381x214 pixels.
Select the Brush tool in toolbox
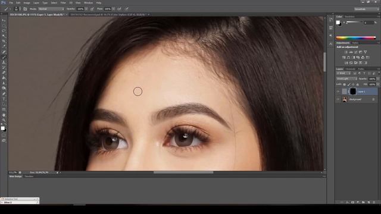click(4, 57)
